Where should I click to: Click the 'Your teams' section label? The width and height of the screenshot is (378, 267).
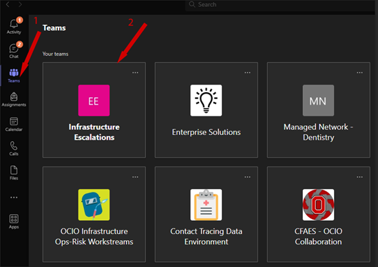point(55,54)
